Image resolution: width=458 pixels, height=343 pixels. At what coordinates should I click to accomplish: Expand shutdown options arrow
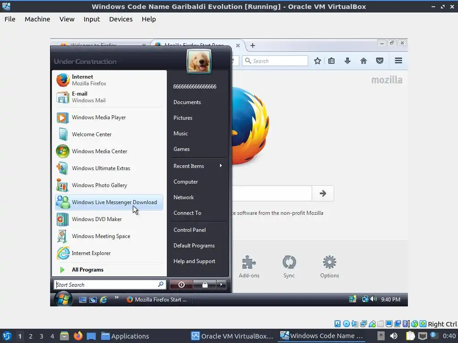click(221, 284)
